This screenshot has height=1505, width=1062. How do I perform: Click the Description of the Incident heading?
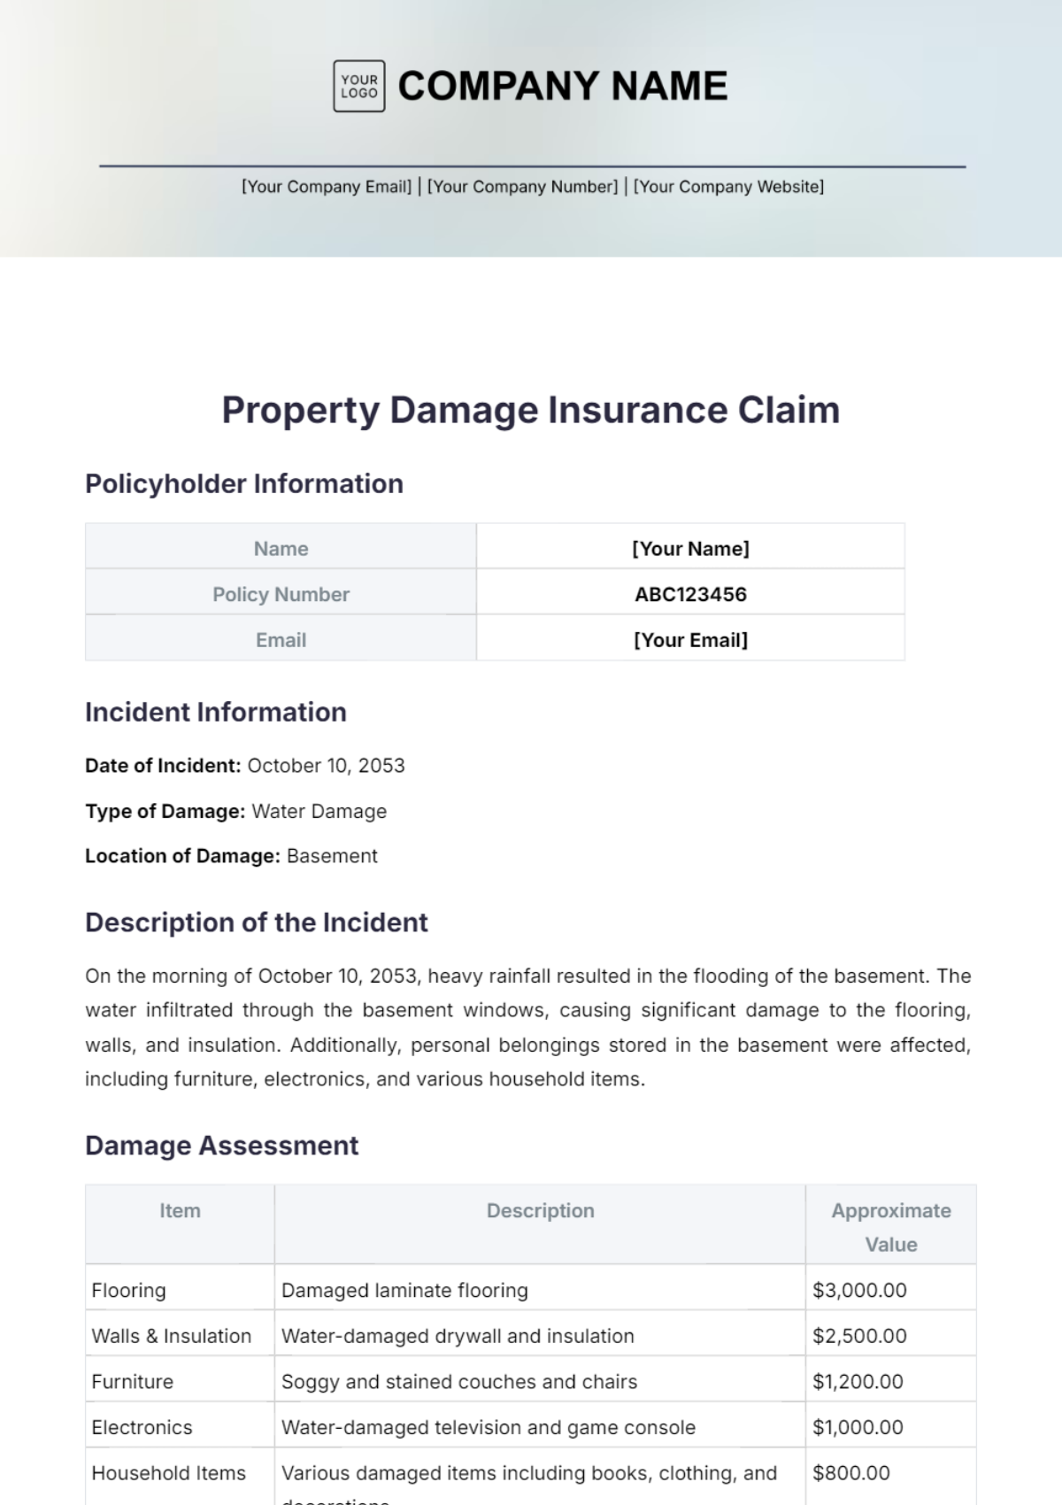(x=257, y=922)
